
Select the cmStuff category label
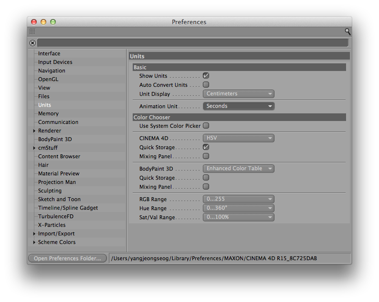point(48,148)
